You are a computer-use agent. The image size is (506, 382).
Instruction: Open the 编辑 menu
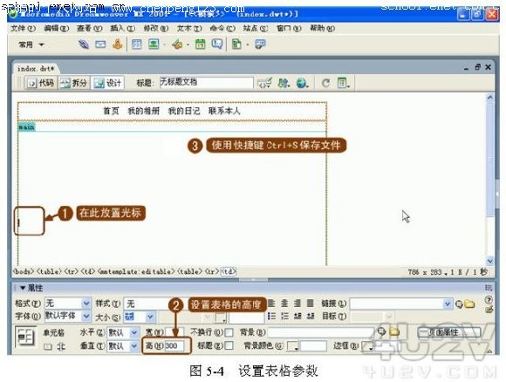tap(57, 29)
